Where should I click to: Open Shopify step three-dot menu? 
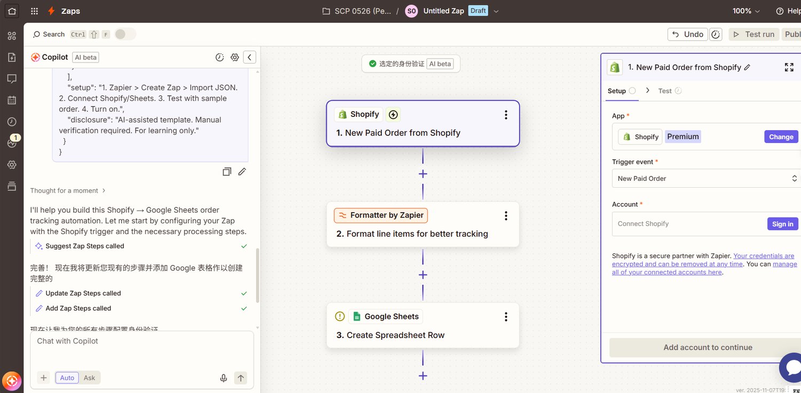pos(506,115)
